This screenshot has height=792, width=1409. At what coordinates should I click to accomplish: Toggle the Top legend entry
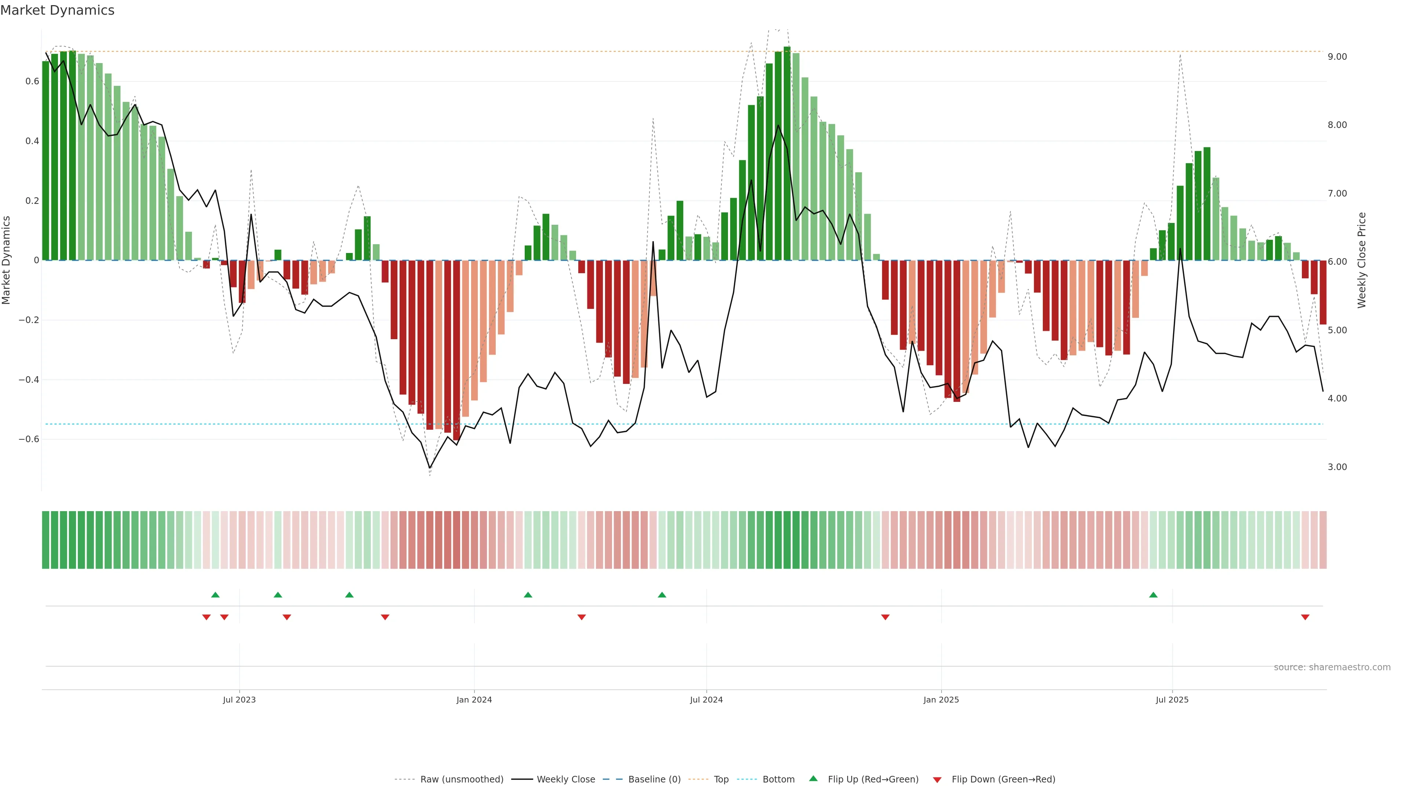click(721, 780)
